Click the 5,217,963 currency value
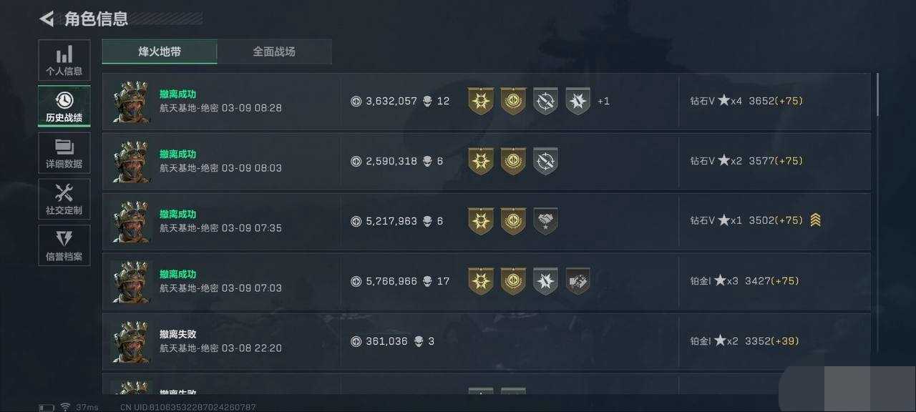 click(x=391, y=221)
